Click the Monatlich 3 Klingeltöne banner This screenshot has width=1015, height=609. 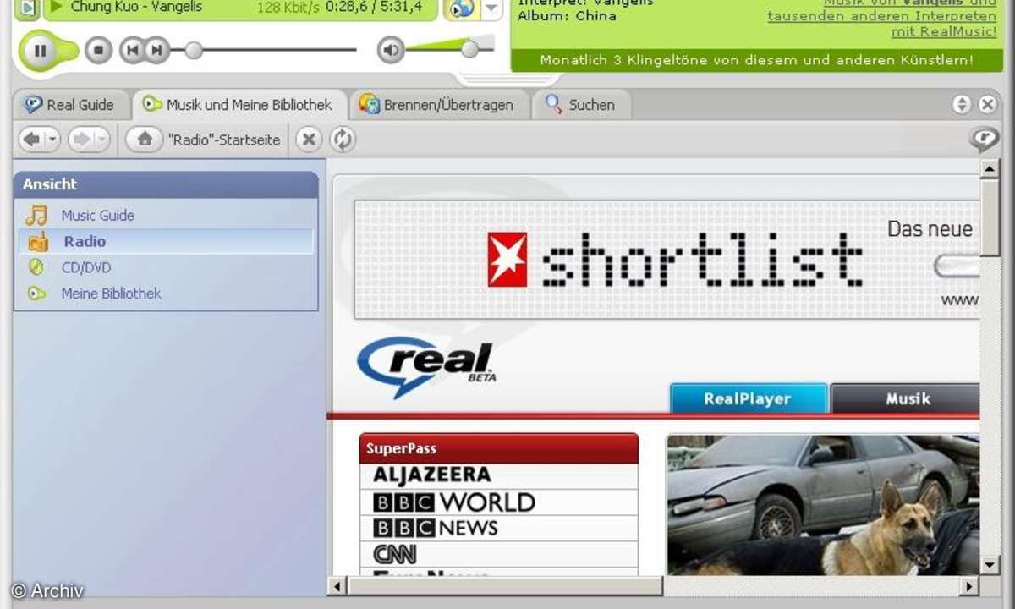click(x=756, y=60)
